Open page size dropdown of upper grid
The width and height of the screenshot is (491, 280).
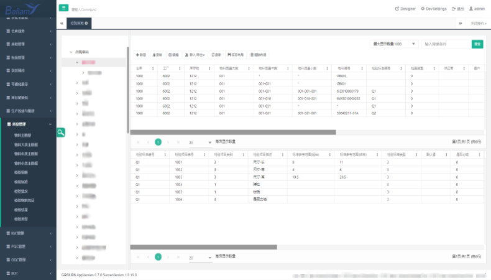pyautogui.click(x=209, y=142)
